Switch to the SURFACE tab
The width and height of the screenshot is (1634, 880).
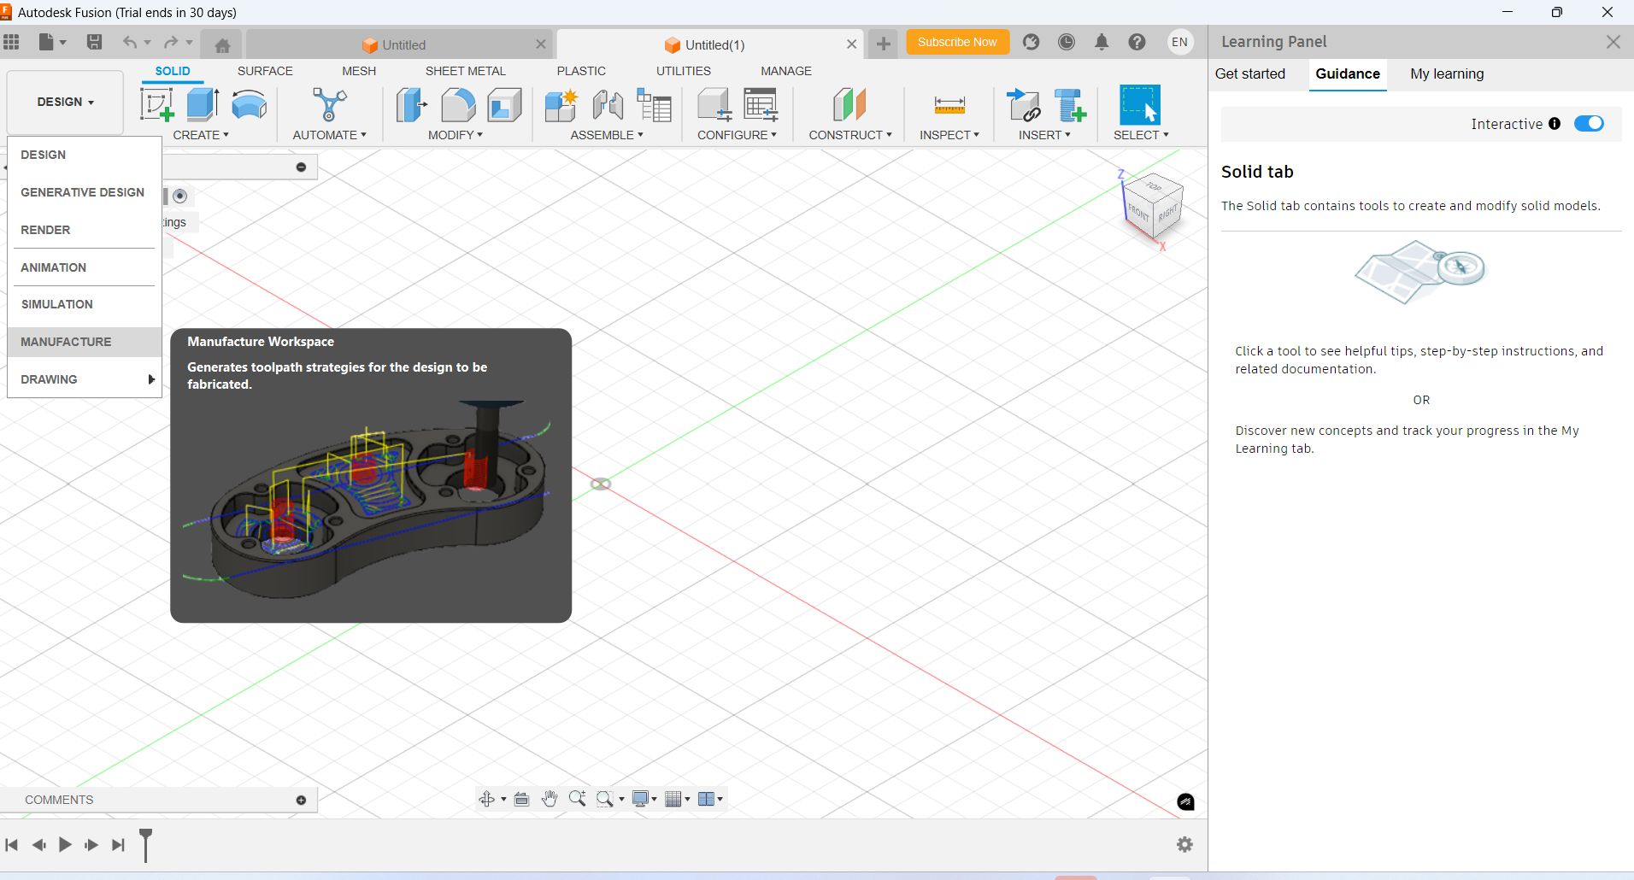(x=265, y=71)
